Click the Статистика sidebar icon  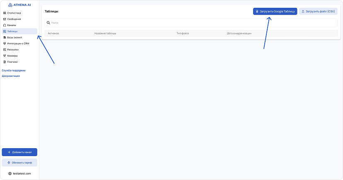point(5,13)
